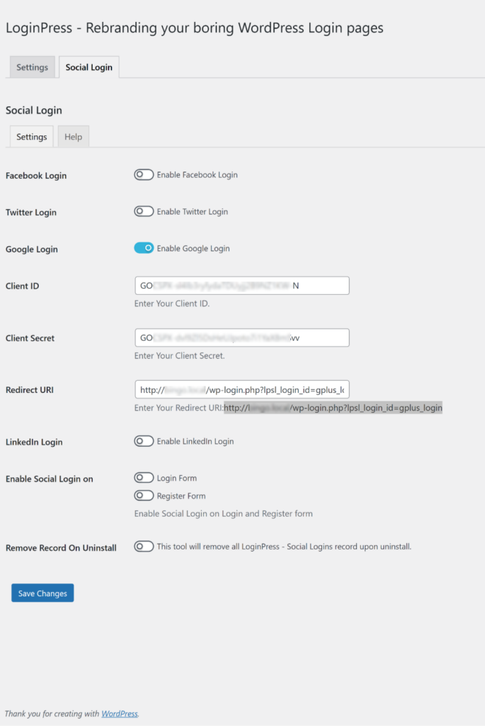Screen dimensions: 485x726
Task: Click the 'Enable Social Login on' row label
Action: 50,479
